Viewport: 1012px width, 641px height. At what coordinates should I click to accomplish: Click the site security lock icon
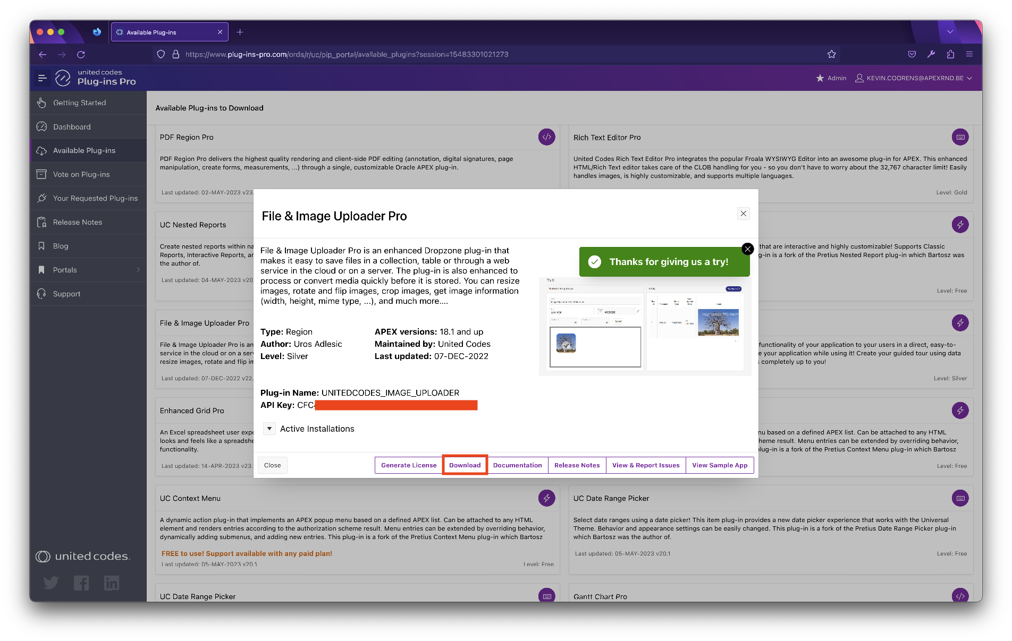click(176, 54)
